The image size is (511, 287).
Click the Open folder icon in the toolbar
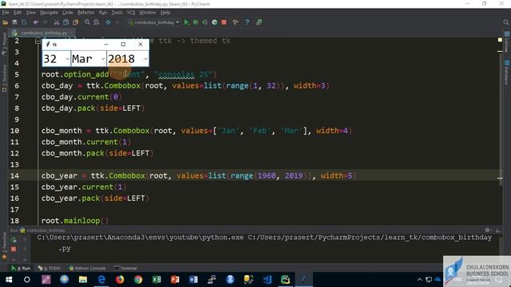(6, 22)
